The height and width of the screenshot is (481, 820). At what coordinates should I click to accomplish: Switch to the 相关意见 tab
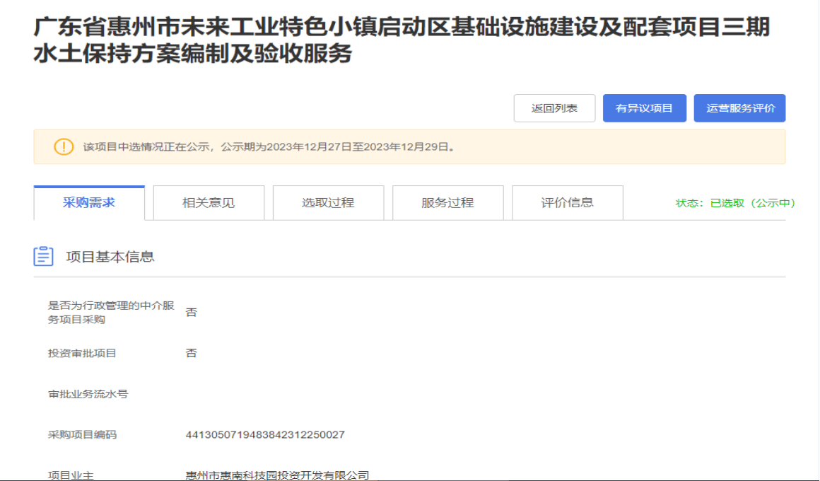(209, 203)
